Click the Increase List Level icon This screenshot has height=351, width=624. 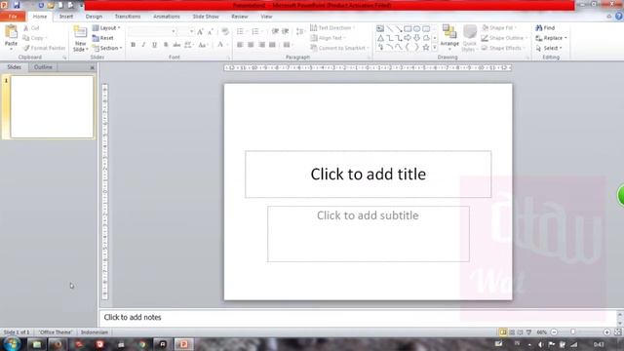click(286, 31)
